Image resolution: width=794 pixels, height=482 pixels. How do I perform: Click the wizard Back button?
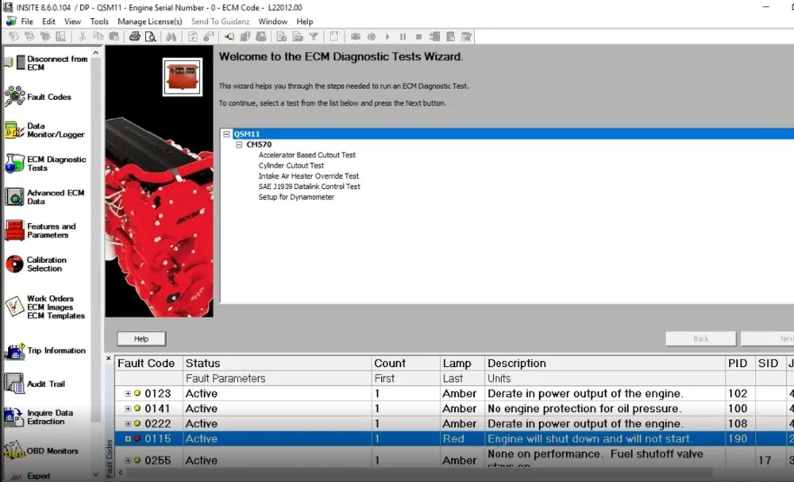tap(701, 339)
